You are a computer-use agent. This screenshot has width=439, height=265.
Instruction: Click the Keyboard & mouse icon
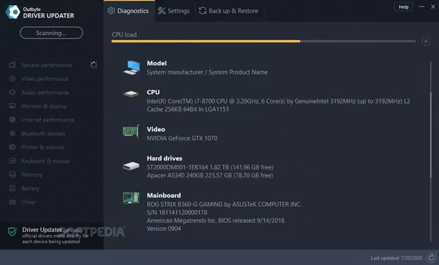click(x=12, y=161)
